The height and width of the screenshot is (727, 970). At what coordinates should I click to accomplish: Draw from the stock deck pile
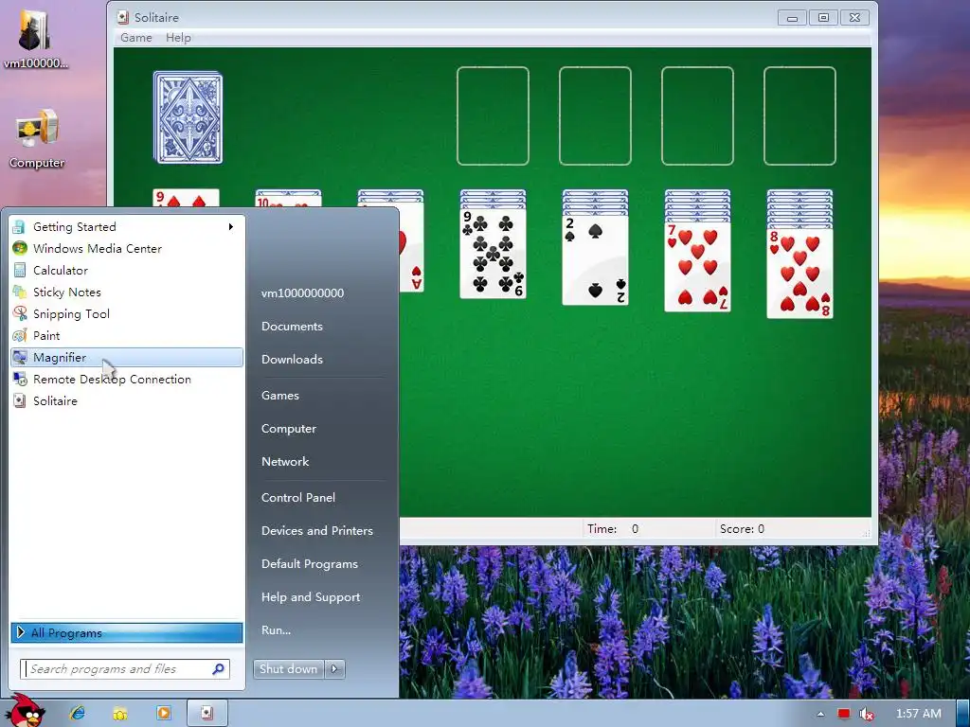(189, 117)
